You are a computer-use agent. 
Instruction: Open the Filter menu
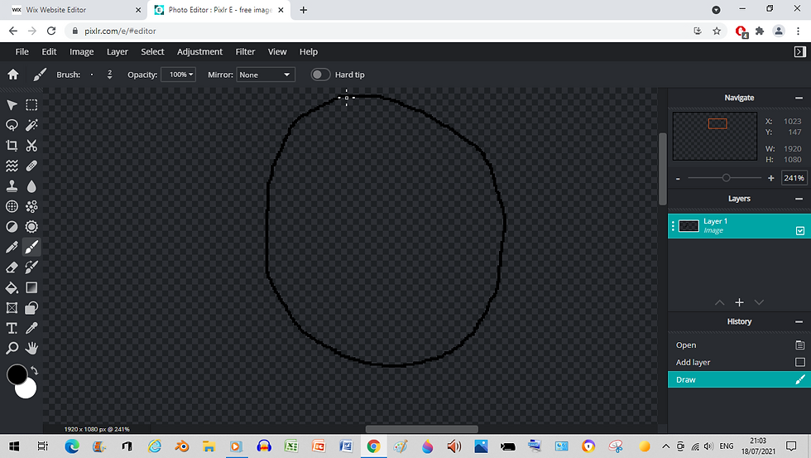(245, 51)
